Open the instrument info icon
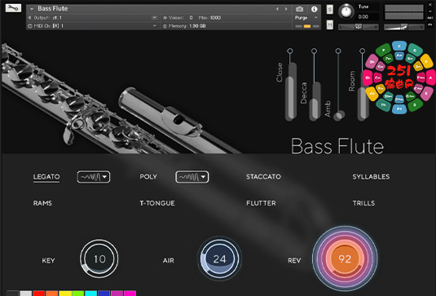The width and height of the screenshot is (436, 296). click(315, 9)
